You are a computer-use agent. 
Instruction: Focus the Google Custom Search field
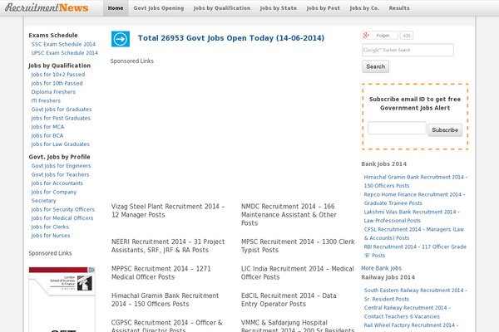pyautogui.click(x=408, y=50)
